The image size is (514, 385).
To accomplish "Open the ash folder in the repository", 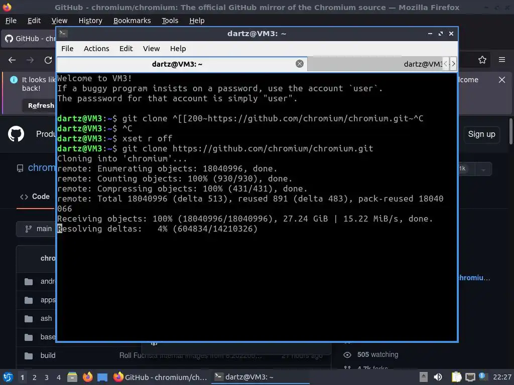I will tap(46, 318).
